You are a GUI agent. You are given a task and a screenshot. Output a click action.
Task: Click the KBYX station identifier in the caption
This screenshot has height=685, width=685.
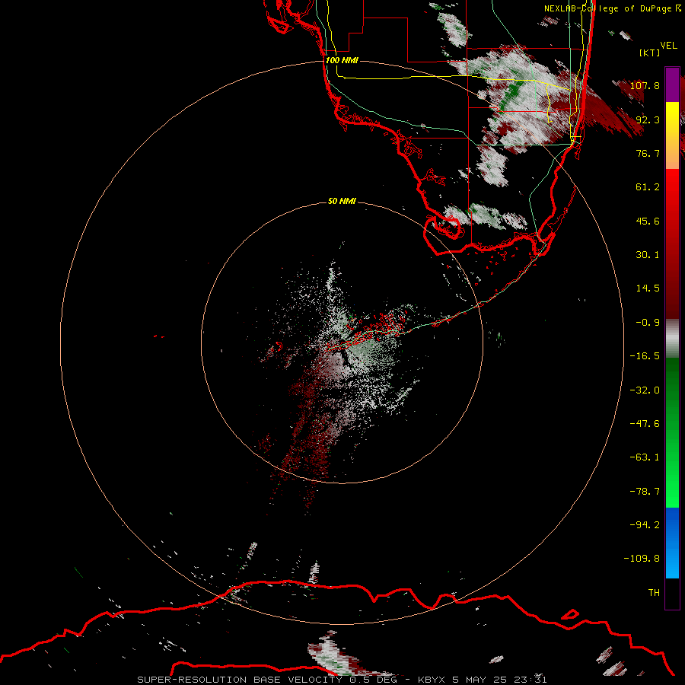click(x=432, y=680)
